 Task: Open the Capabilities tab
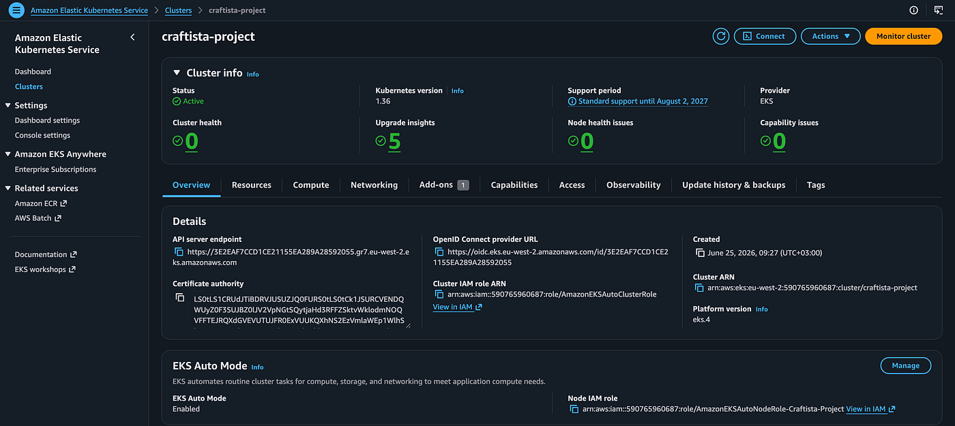point(514,185)
